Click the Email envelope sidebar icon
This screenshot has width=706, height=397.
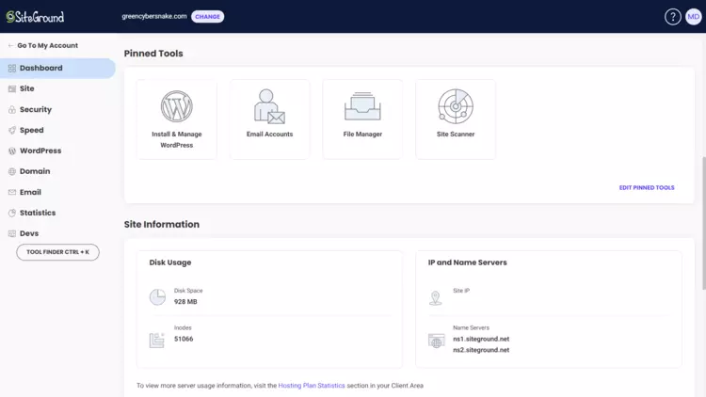pyautogui.click(x=12, y=192)
